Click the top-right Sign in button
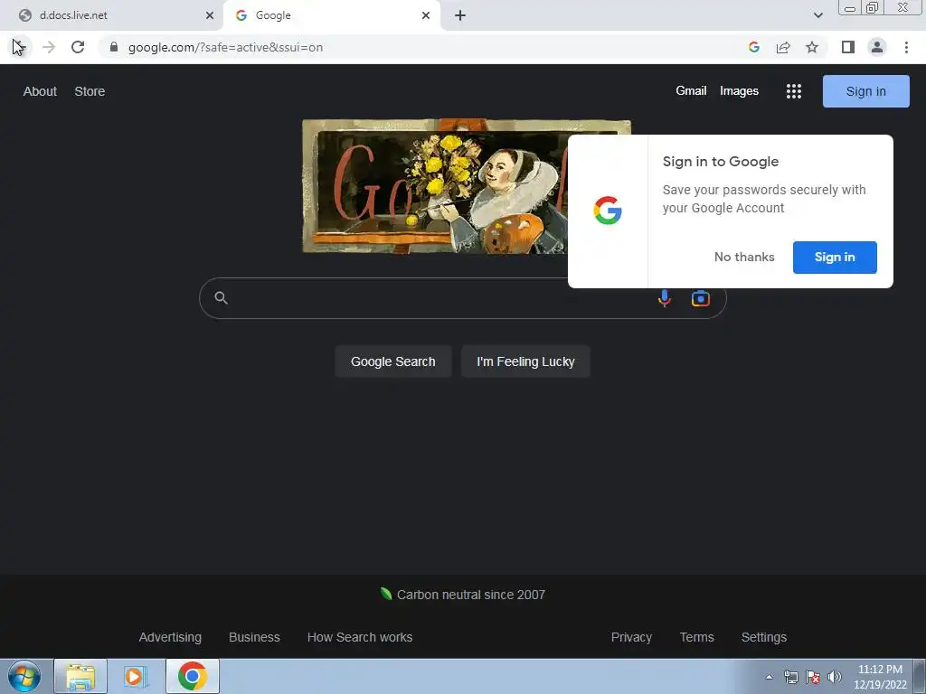Image resolution: width=926 pixels, height=694 pixels. (865, 91)
